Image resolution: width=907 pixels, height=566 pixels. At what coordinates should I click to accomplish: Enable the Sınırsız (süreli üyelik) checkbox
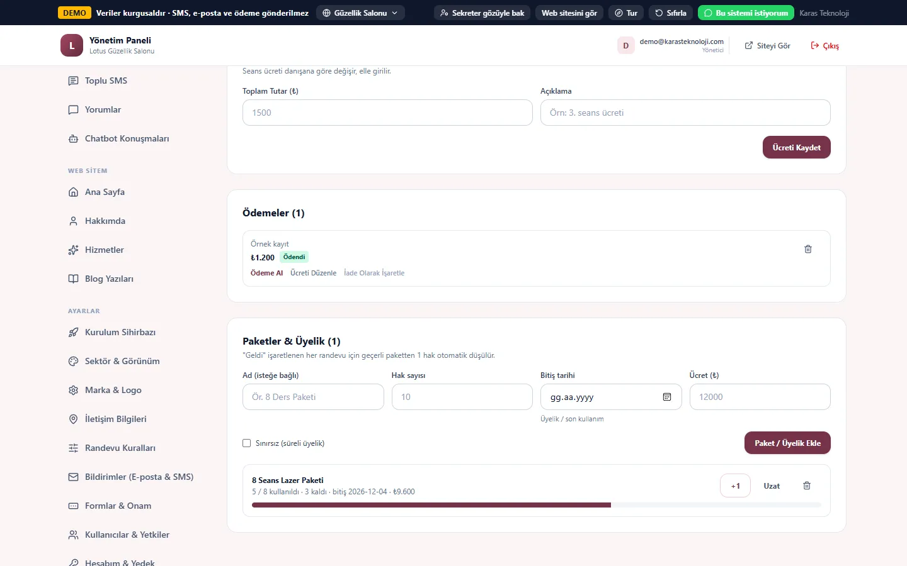click(247, 443)
